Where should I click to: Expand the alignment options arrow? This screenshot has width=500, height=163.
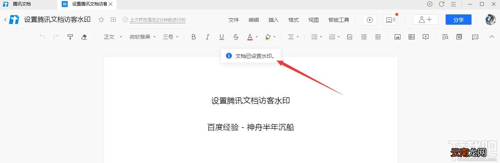298,37
